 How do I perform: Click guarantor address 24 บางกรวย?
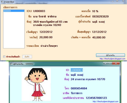tap(88, 79)
